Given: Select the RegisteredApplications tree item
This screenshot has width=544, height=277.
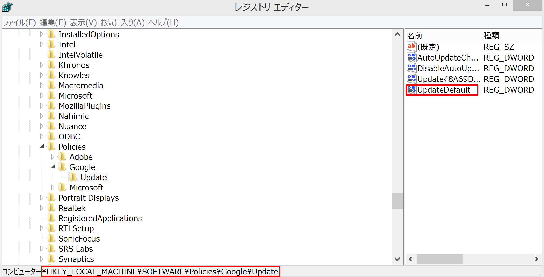Looking at the screenshot, I should (100, 218).
